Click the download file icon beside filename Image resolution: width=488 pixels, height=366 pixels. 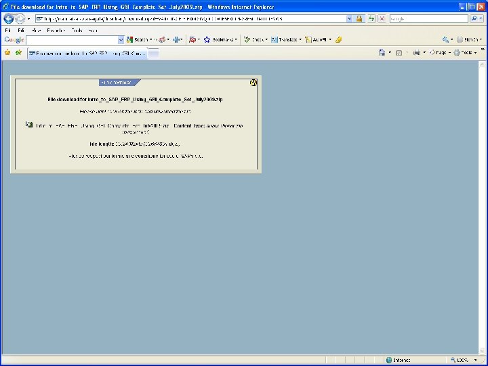29,125
